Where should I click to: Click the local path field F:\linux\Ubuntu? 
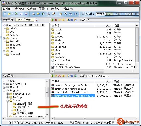click(113, 76)
